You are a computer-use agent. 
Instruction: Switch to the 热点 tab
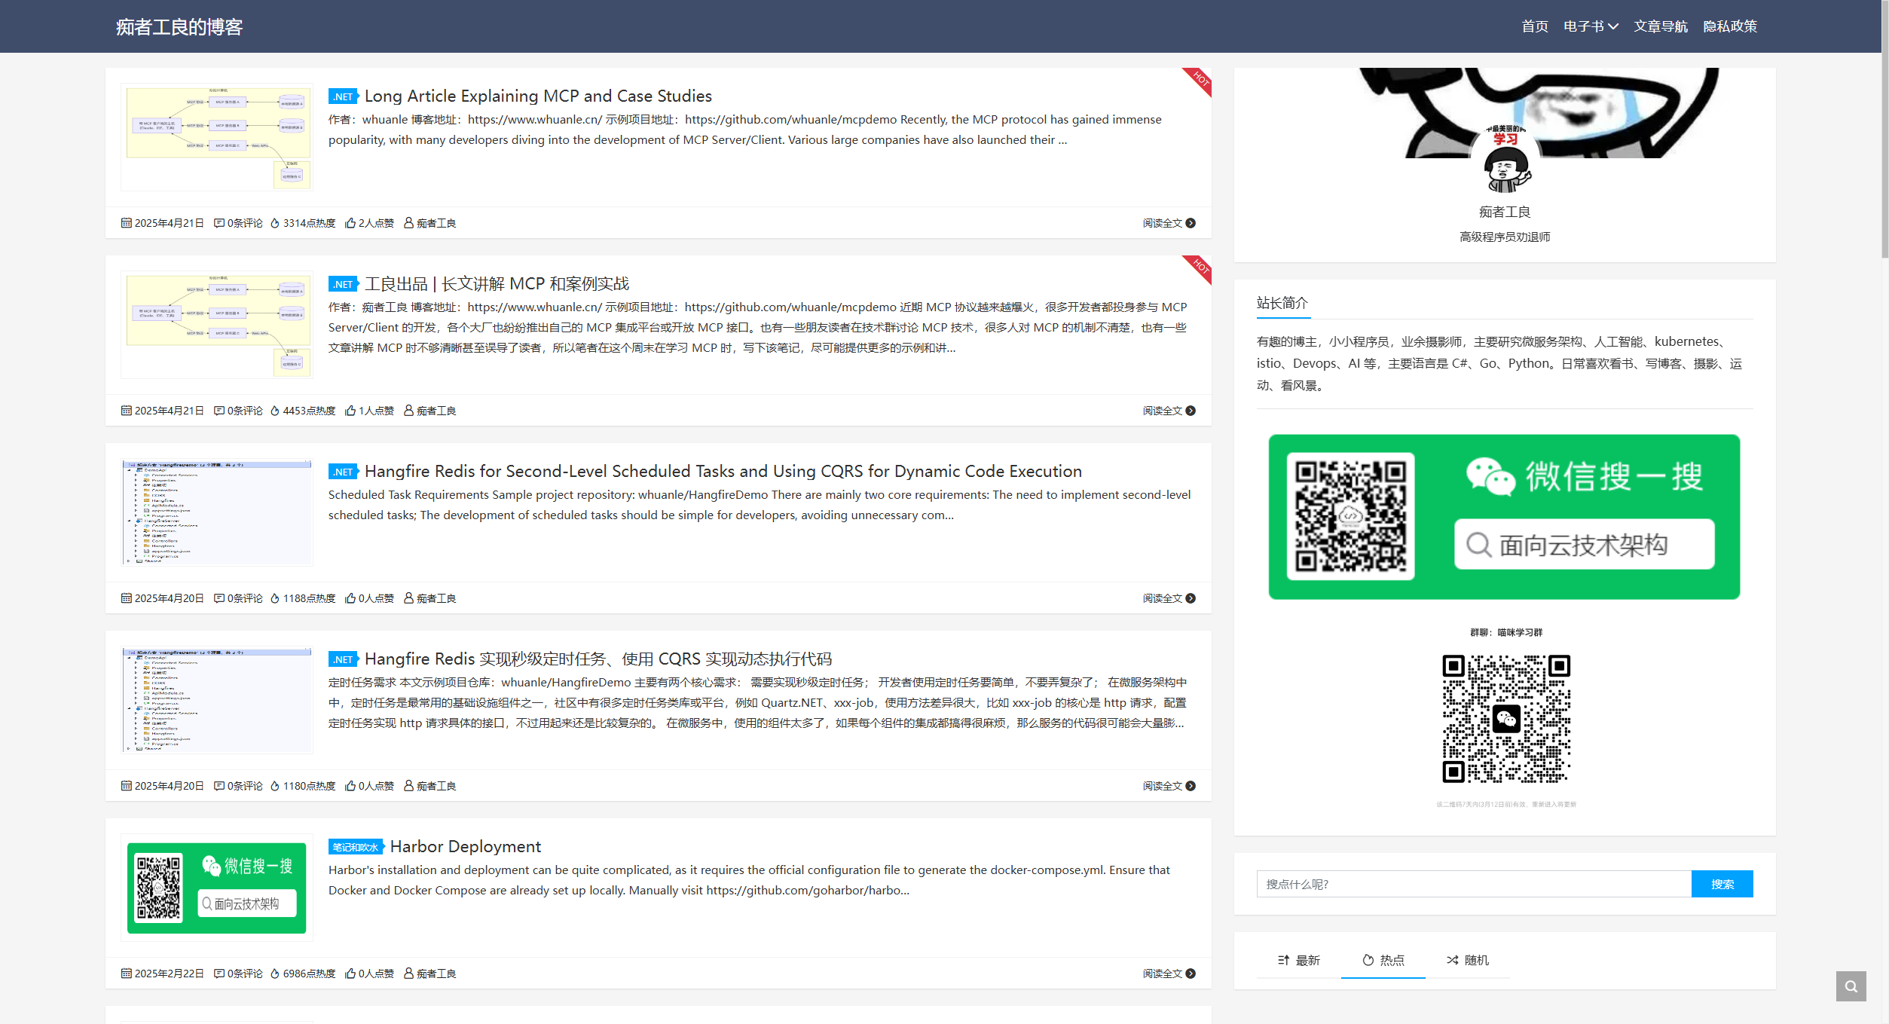pyautogui.click(x=1383, y=960)
